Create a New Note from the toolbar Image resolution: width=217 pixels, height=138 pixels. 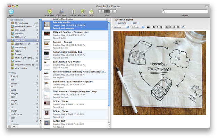click(50, 12)
